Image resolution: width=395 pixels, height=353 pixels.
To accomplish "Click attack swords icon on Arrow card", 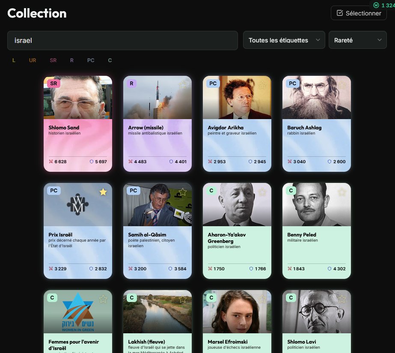I will [131, 162].
